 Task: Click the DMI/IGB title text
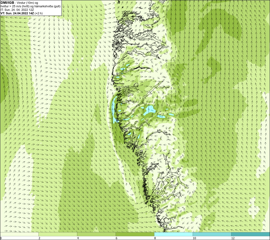(7, 3)
